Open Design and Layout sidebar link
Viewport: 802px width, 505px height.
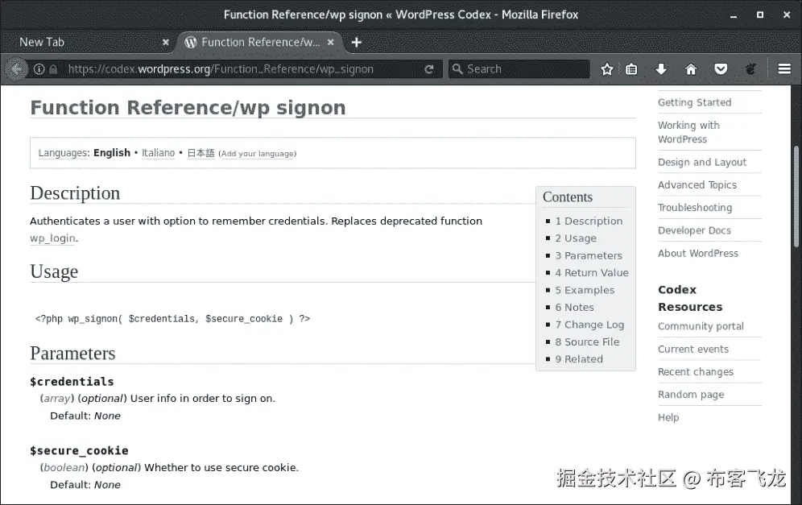pyautogui.click(x=702, y=162)
